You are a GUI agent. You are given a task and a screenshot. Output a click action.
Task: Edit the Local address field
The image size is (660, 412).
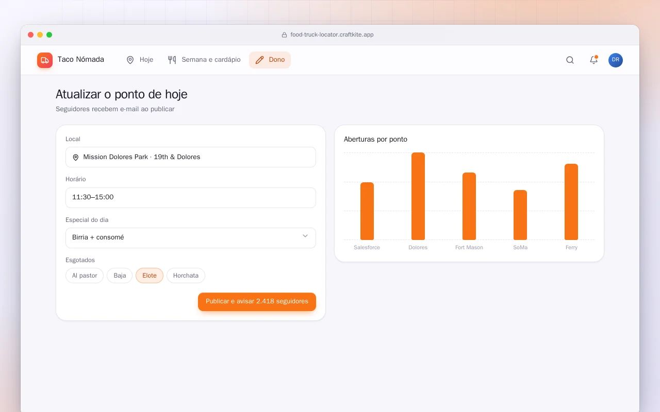point(191,157)
